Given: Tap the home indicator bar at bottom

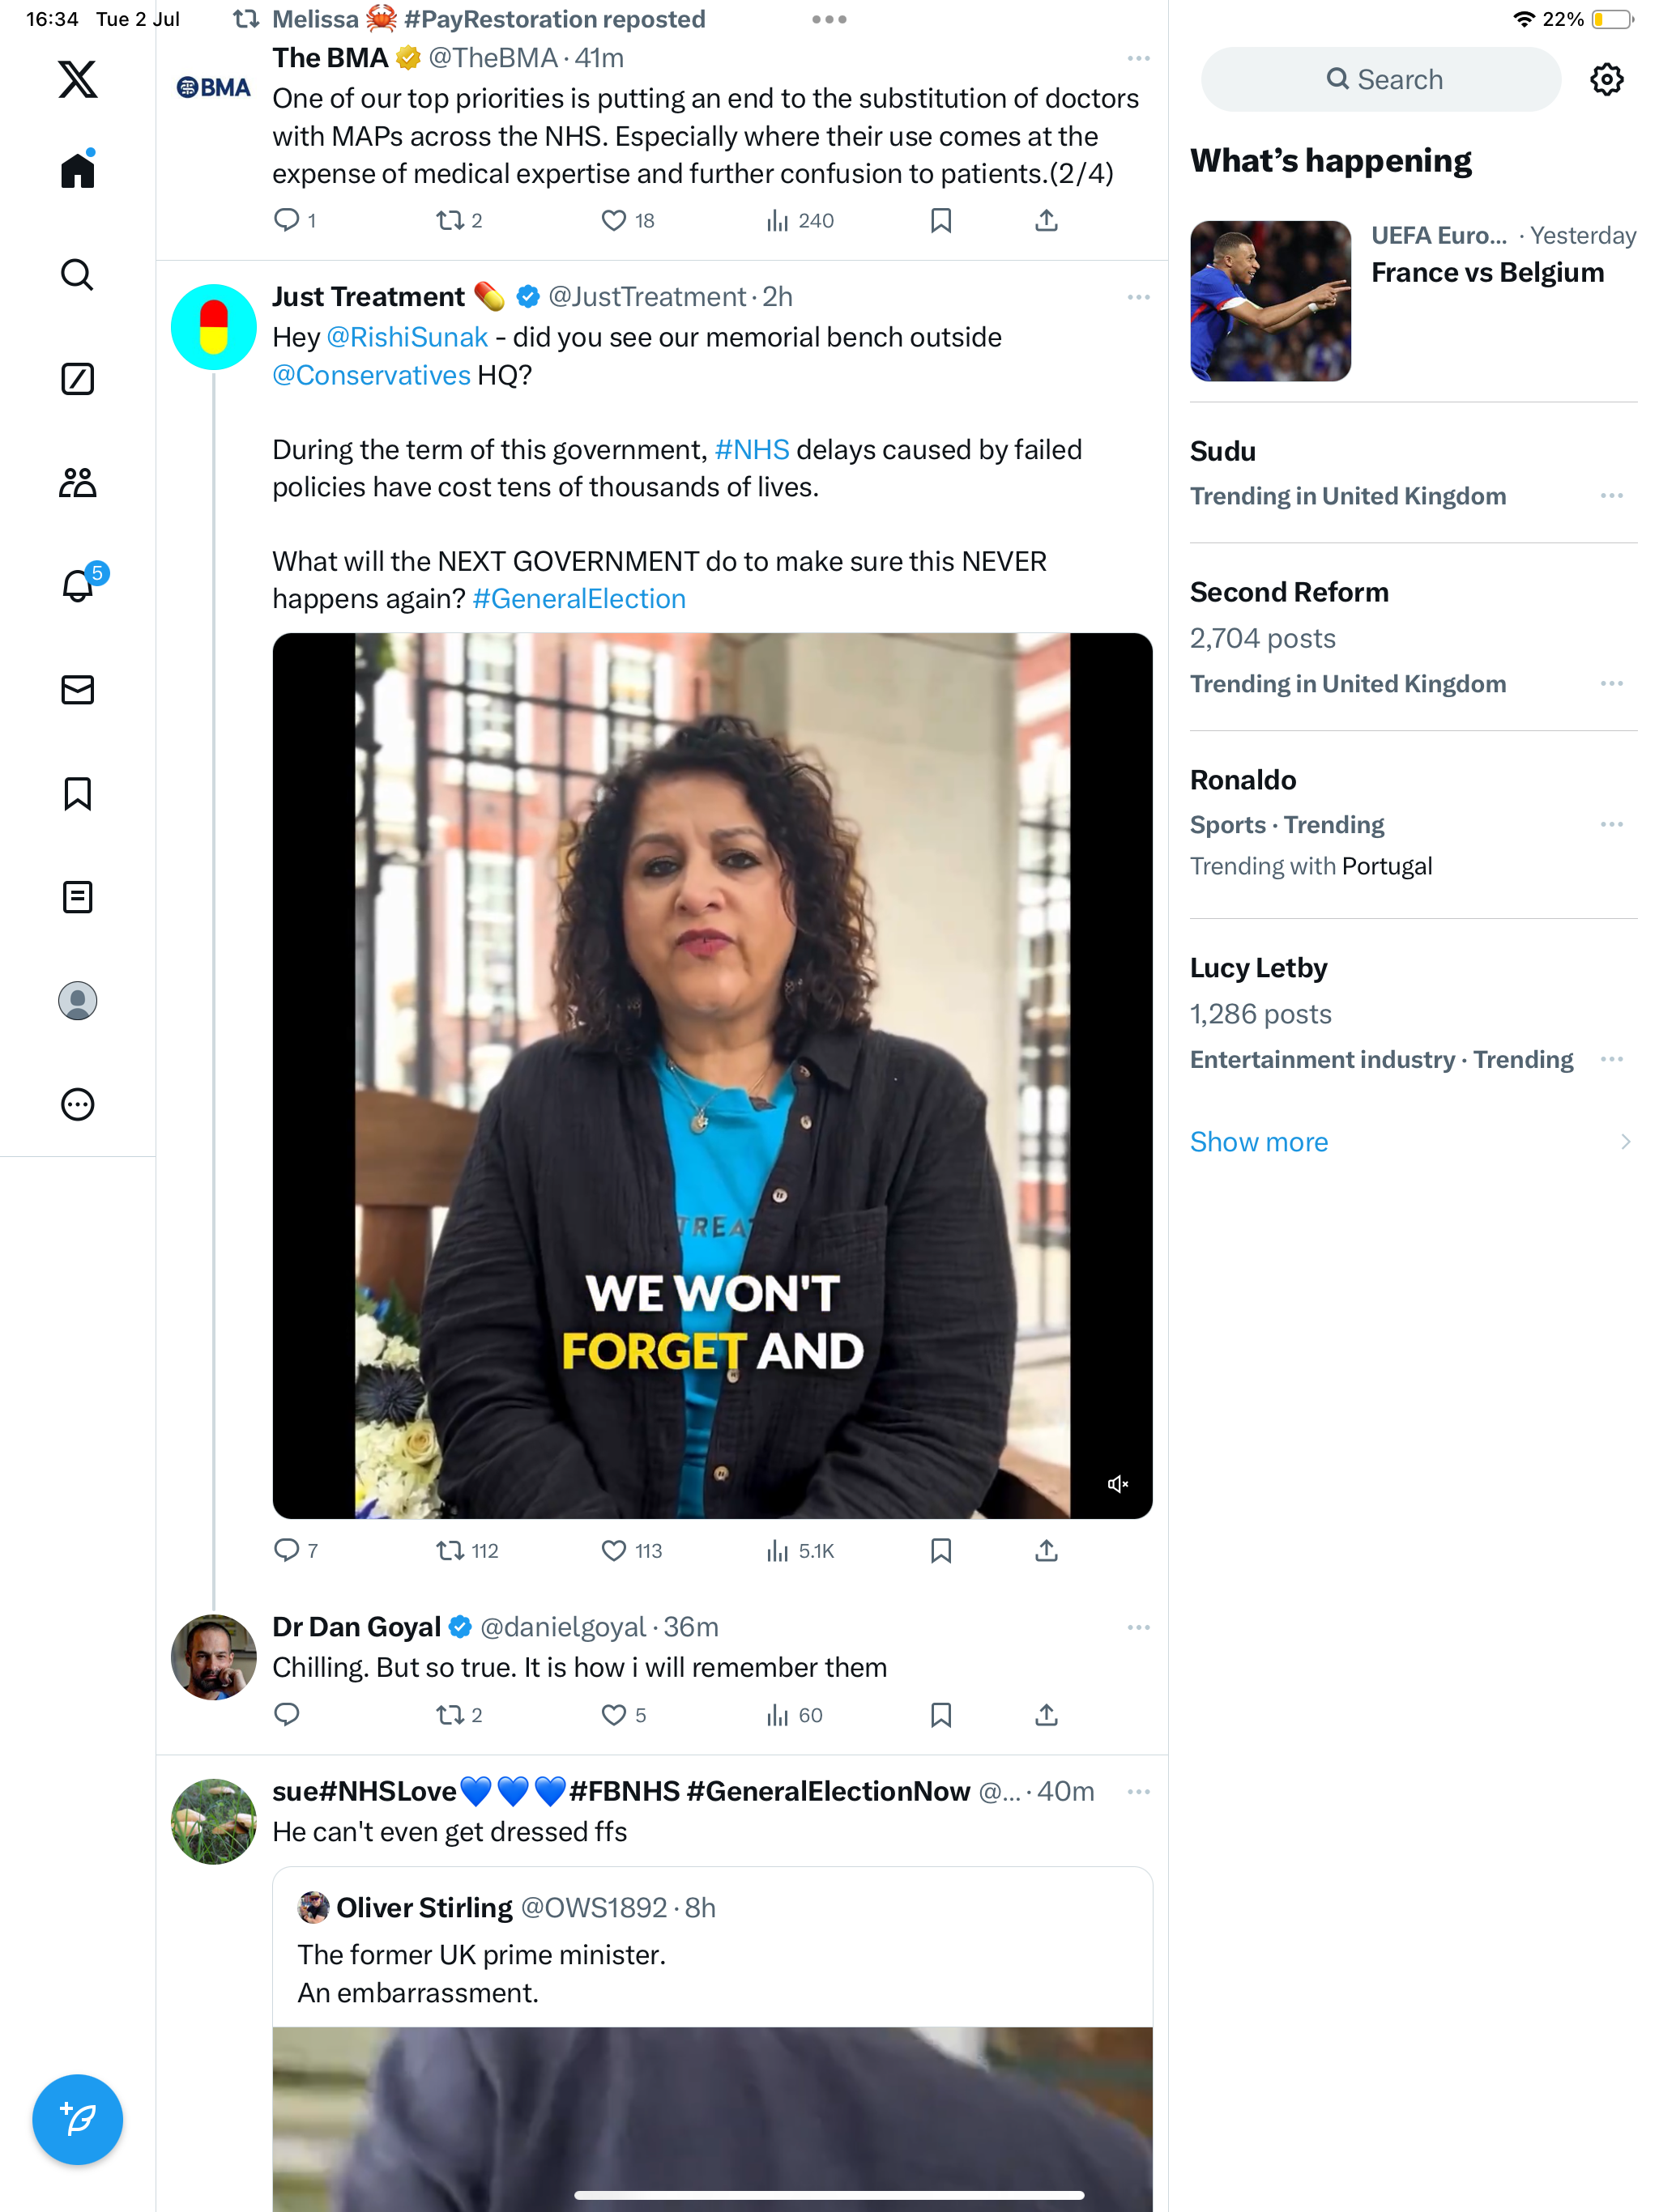Looking at the screenshot, I should (x=829, y=2195).
